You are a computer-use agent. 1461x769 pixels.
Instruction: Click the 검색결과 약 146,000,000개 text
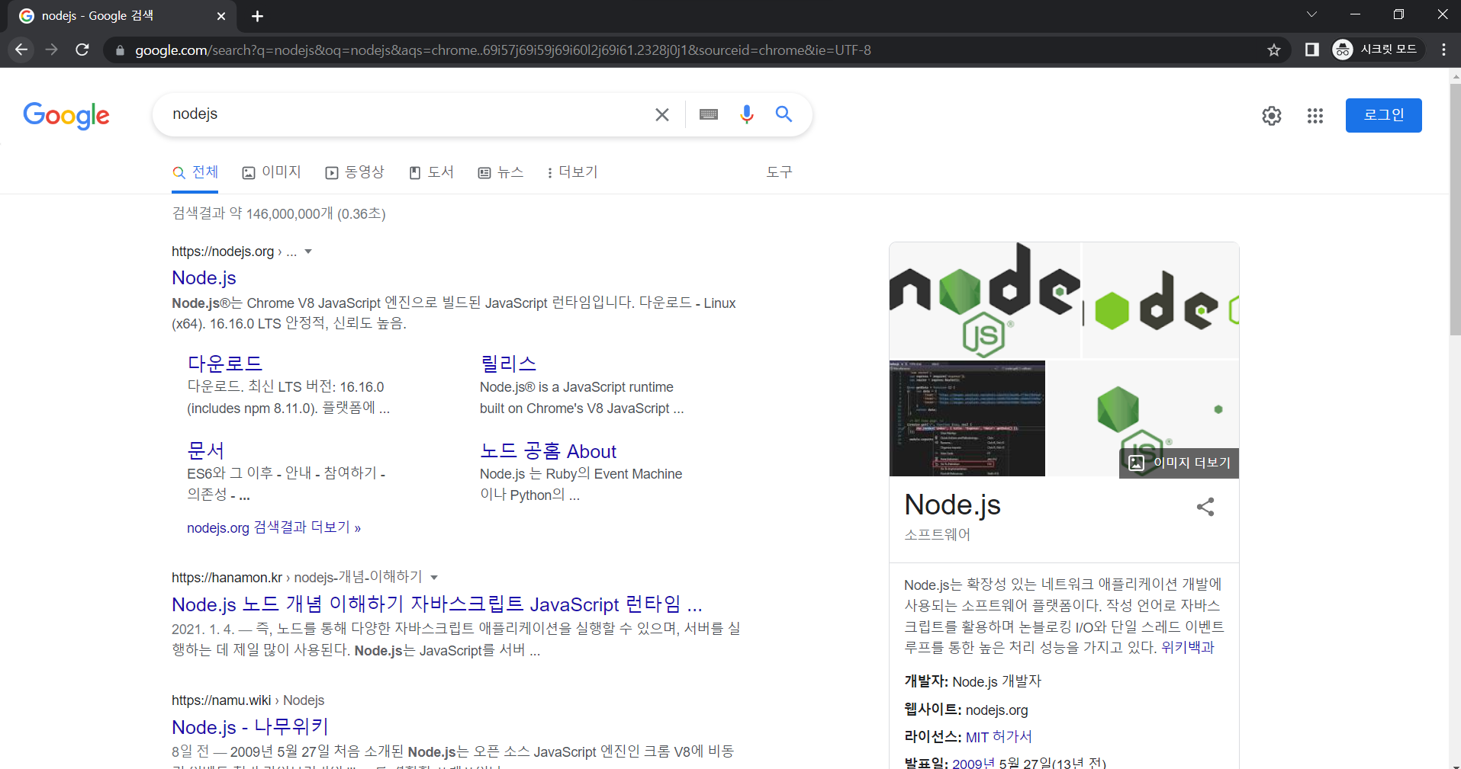(x=278, y=214)
